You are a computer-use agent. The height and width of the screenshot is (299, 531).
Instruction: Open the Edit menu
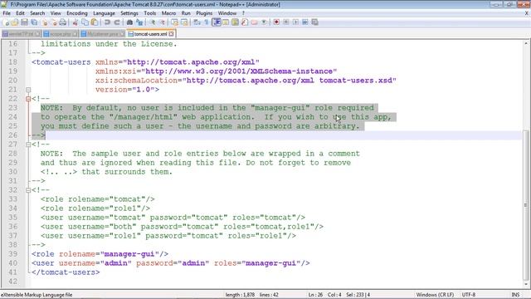point(20,13)
